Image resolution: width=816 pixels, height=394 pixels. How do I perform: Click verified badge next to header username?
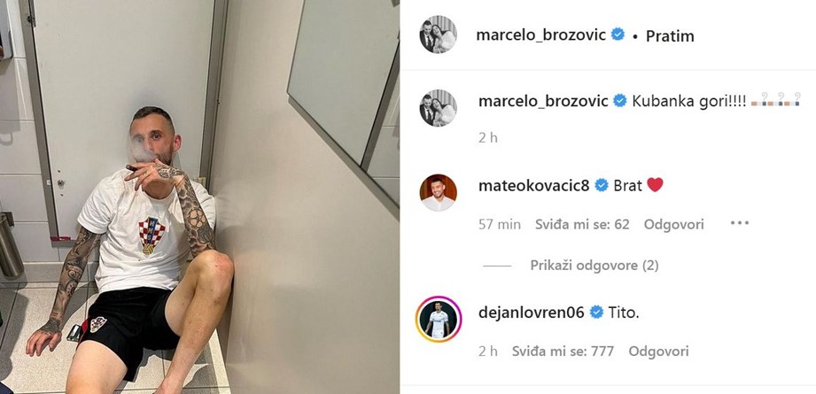pyautogui.click(x=618, y=35)
